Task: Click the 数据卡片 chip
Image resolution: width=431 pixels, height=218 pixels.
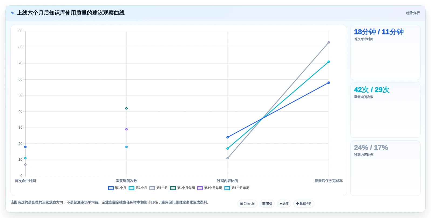Action: pos(304,204)
